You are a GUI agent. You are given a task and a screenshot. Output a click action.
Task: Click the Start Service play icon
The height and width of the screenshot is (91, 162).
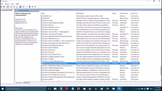(x=27, y=7)
